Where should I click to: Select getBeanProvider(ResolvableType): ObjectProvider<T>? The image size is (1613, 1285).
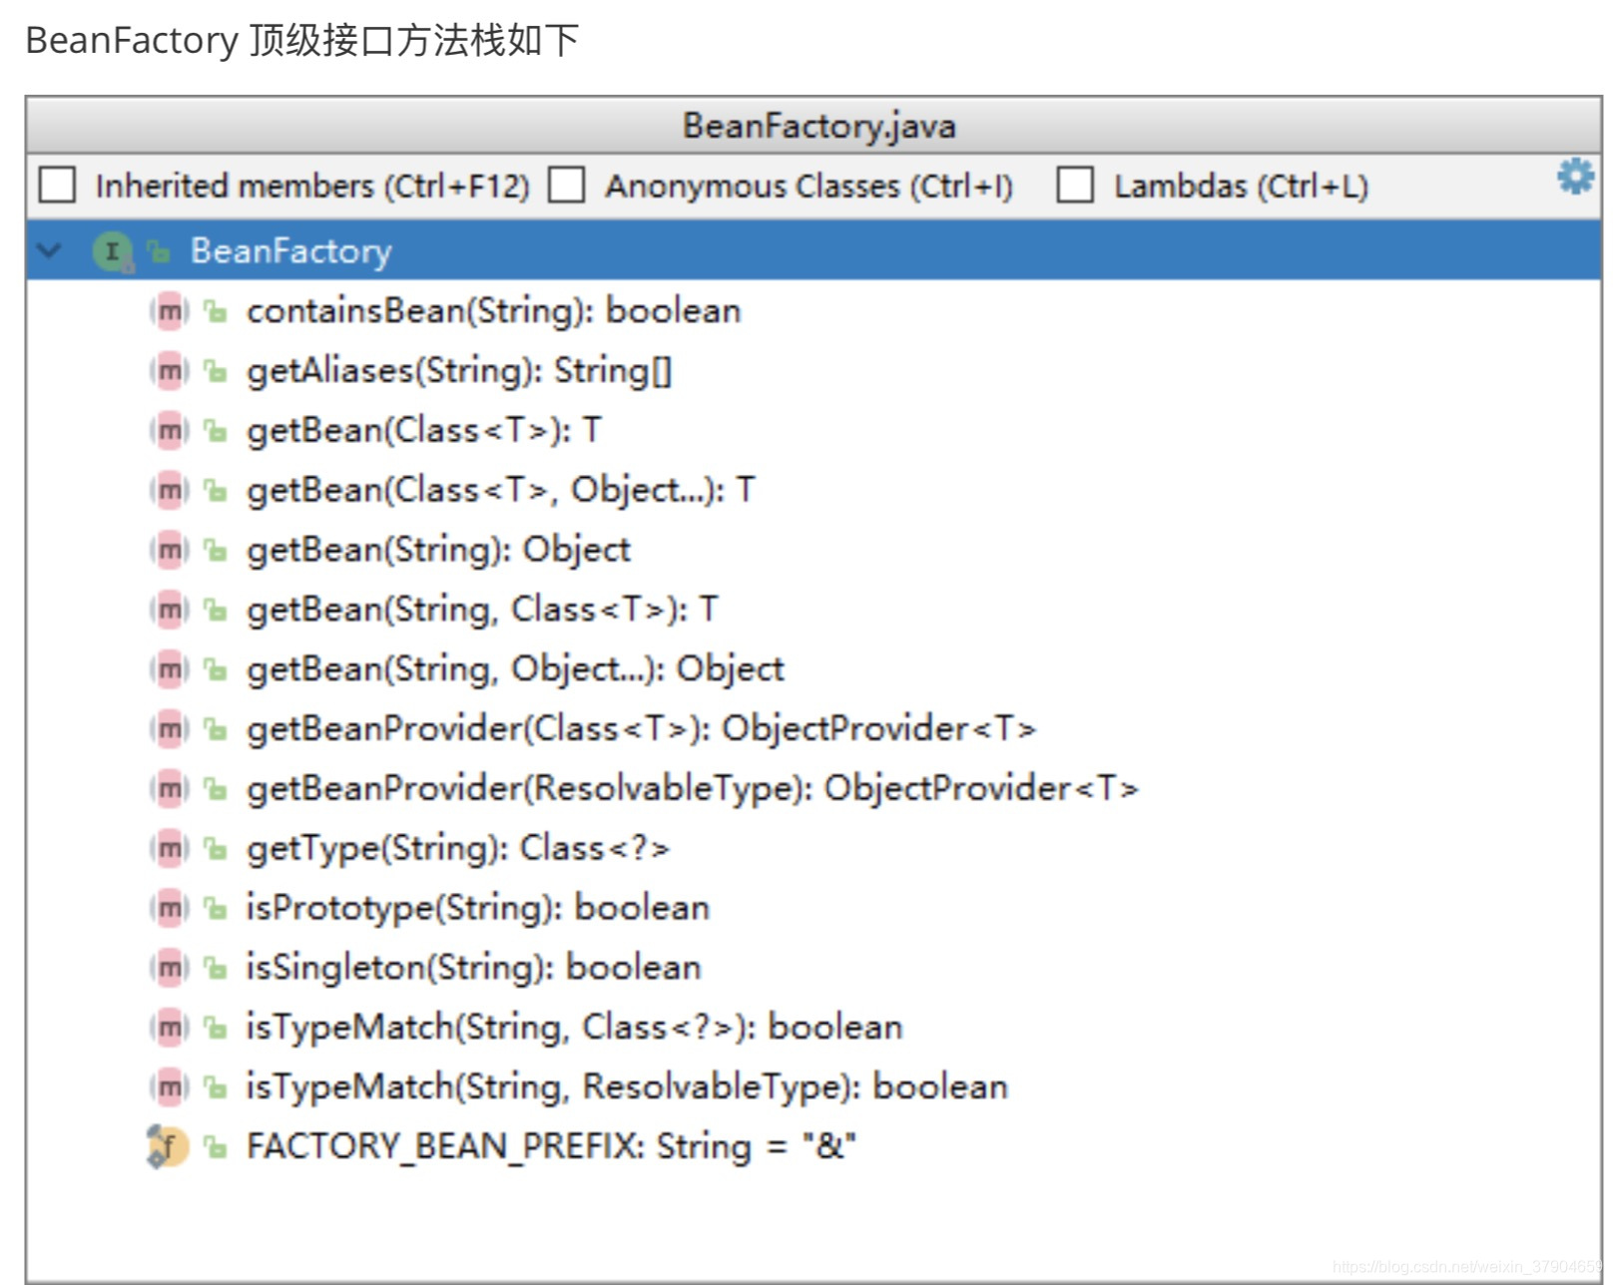pos(693,788)
